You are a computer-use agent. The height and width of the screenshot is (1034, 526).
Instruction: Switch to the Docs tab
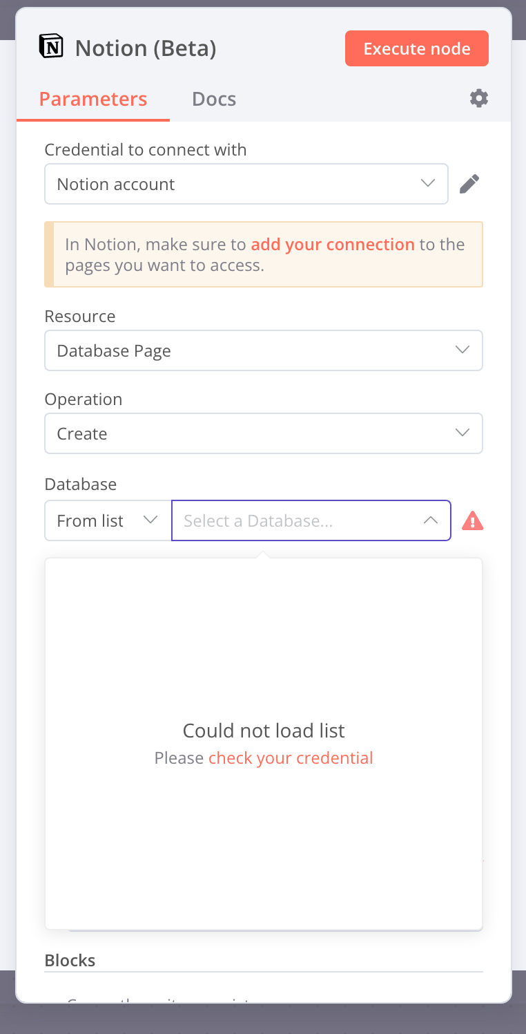214,99
